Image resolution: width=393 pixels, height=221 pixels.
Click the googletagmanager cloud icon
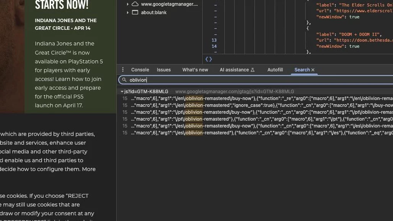[135, 4]
